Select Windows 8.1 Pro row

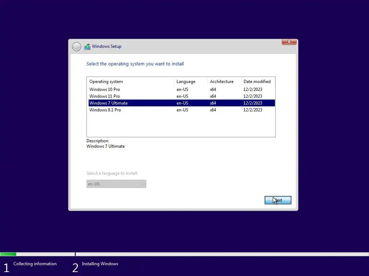point(182,110)
